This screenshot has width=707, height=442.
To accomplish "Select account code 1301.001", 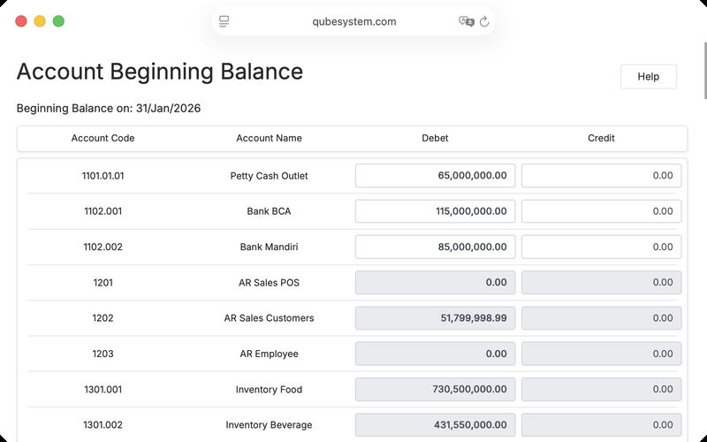I will 103,389.
